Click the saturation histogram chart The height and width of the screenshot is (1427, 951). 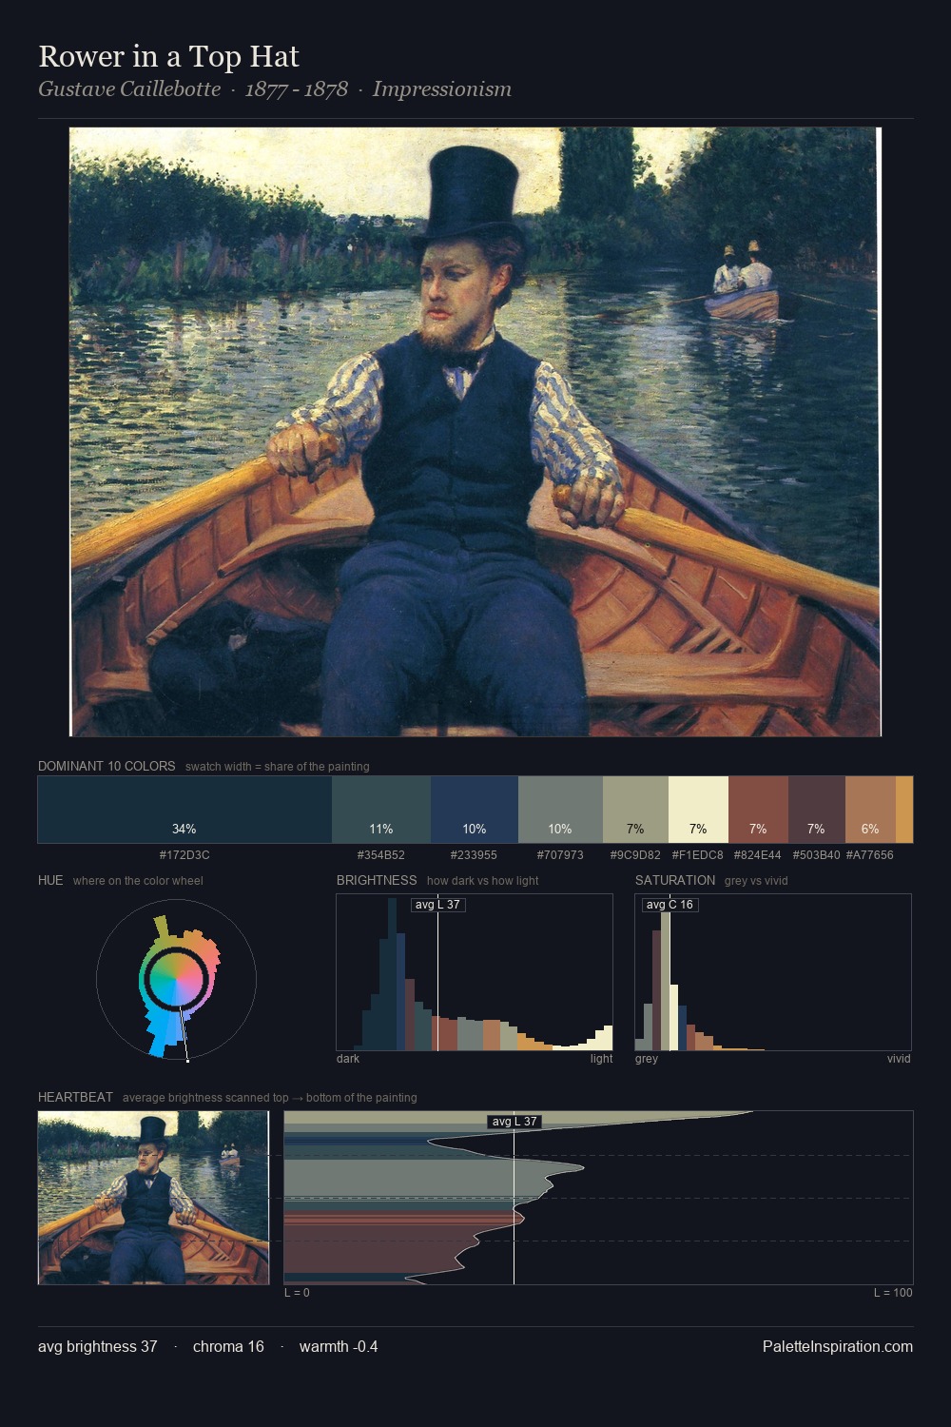point(773,972)
